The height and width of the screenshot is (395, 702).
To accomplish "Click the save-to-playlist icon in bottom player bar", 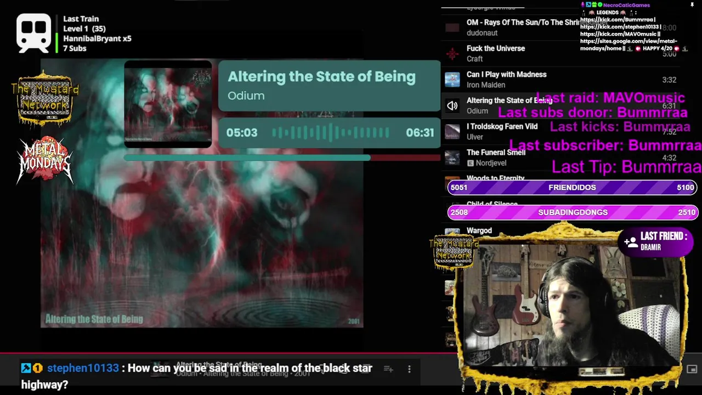I will (388, 369).
